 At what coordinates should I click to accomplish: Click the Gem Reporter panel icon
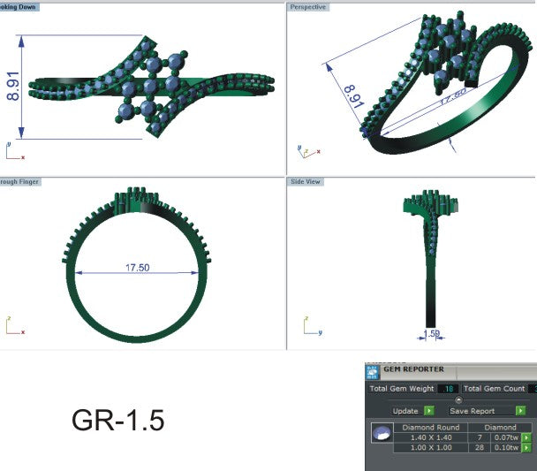click(x=372, y=372)
